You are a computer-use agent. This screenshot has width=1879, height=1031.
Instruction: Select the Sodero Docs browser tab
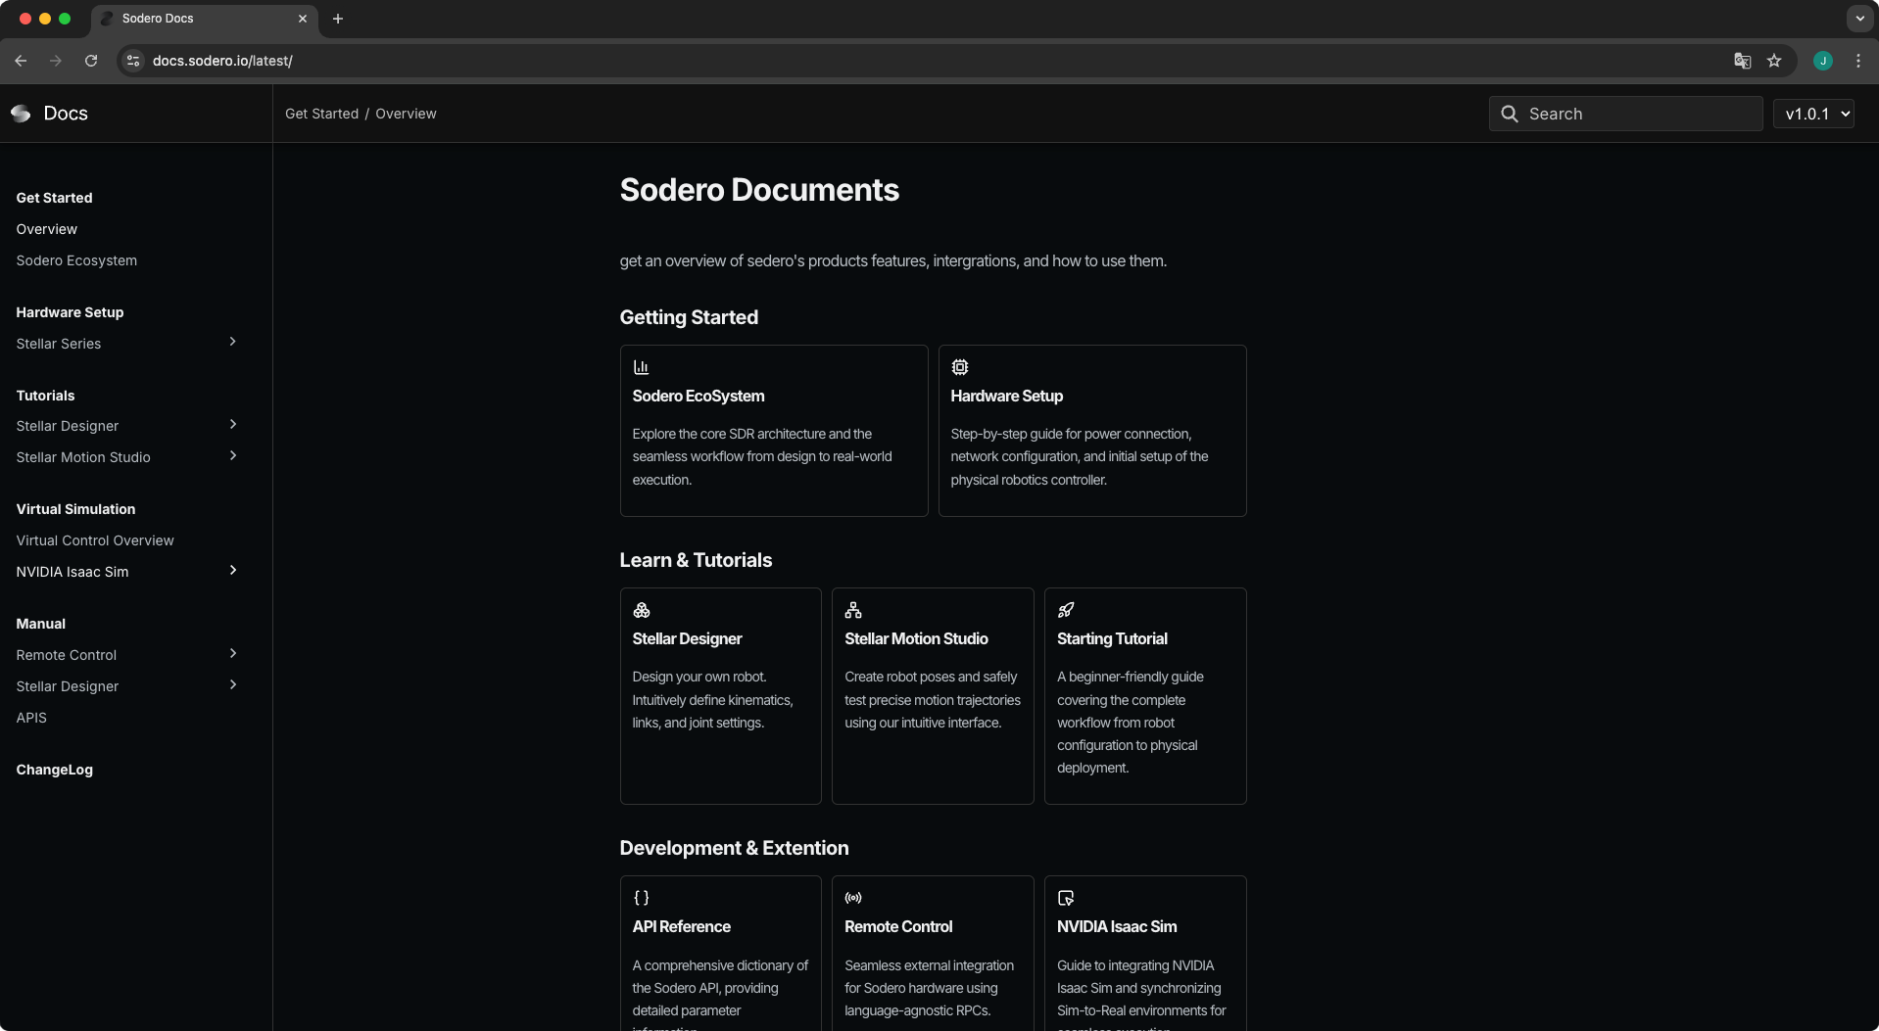[x=204, y=19]
